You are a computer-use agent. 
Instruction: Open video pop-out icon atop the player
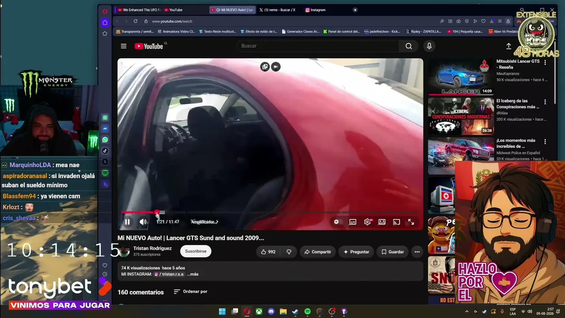pyautogui.click(x=265, y=67)
